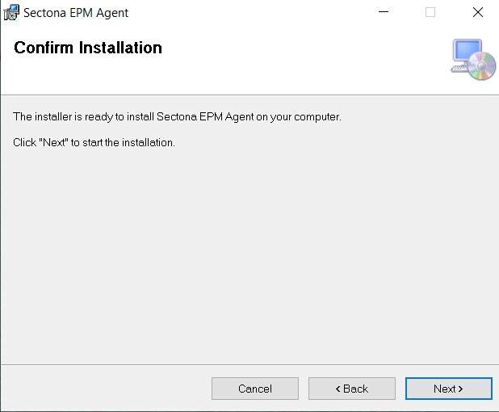Image resolution: width=499 pixels, height=412 pixels.
Task: Click the left arrow on Back button
Action: click(x=338, y=389)
